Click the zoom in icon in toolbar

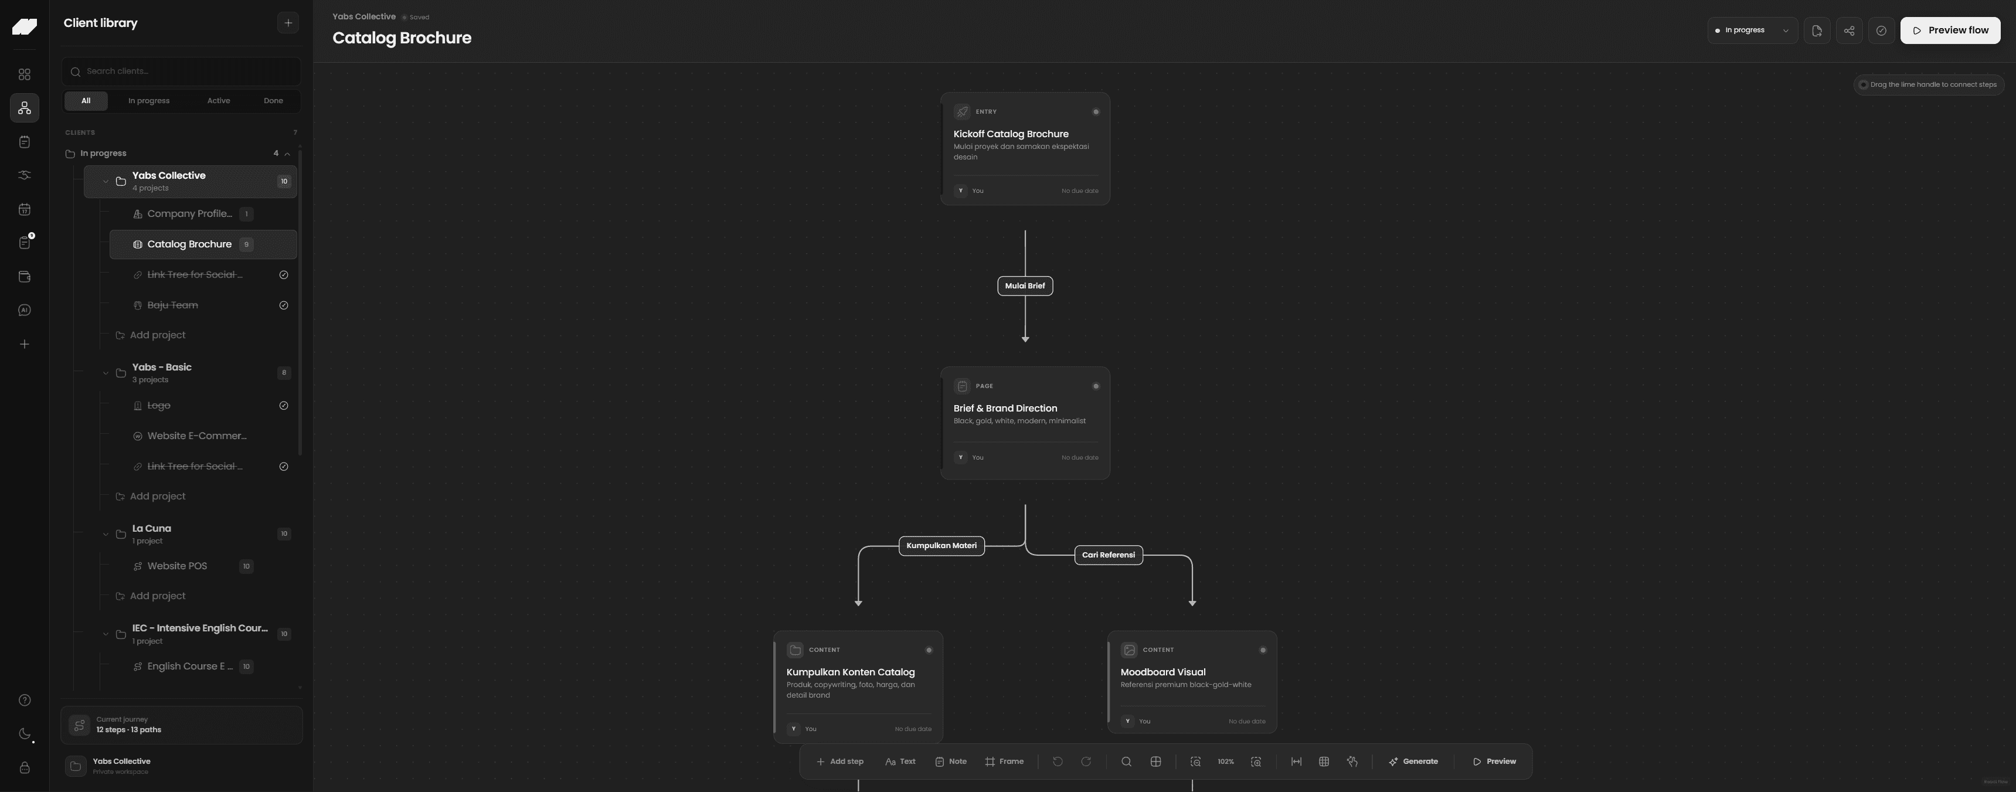[x=1256, y=762]
